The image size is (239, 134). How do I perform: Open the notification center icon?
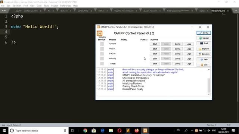tap(233, 130)
